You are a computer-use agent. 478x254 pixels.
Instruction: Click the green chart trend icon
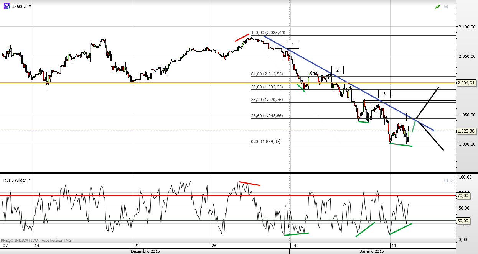click(438, 7)
